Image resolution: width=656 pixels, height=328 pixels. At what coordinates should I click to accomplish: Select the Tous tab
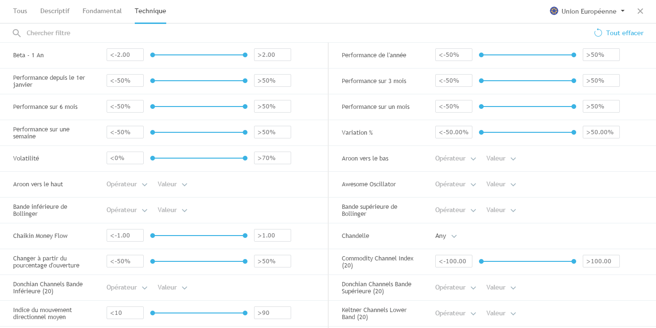[20, 11]
